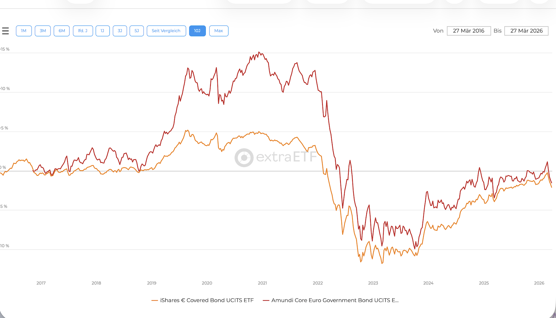Image resolution: width=556 pixels, height=318 pixels.
Task: Click the red Amundi legend line marker
Action: (266, 301)
